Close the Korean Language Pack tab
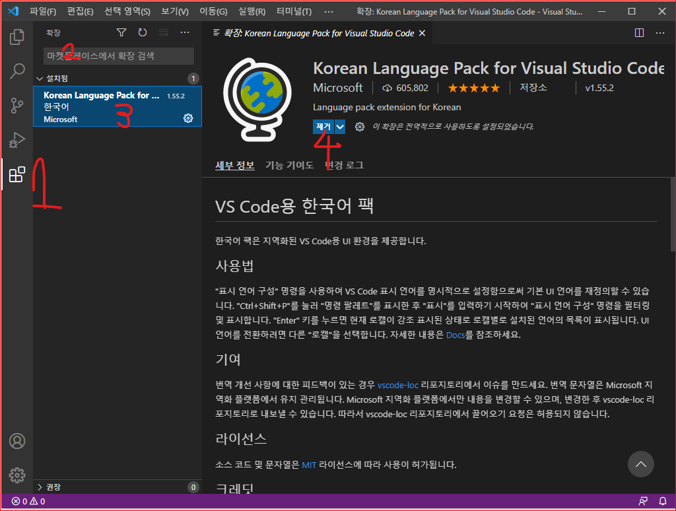 click(422, 33)
